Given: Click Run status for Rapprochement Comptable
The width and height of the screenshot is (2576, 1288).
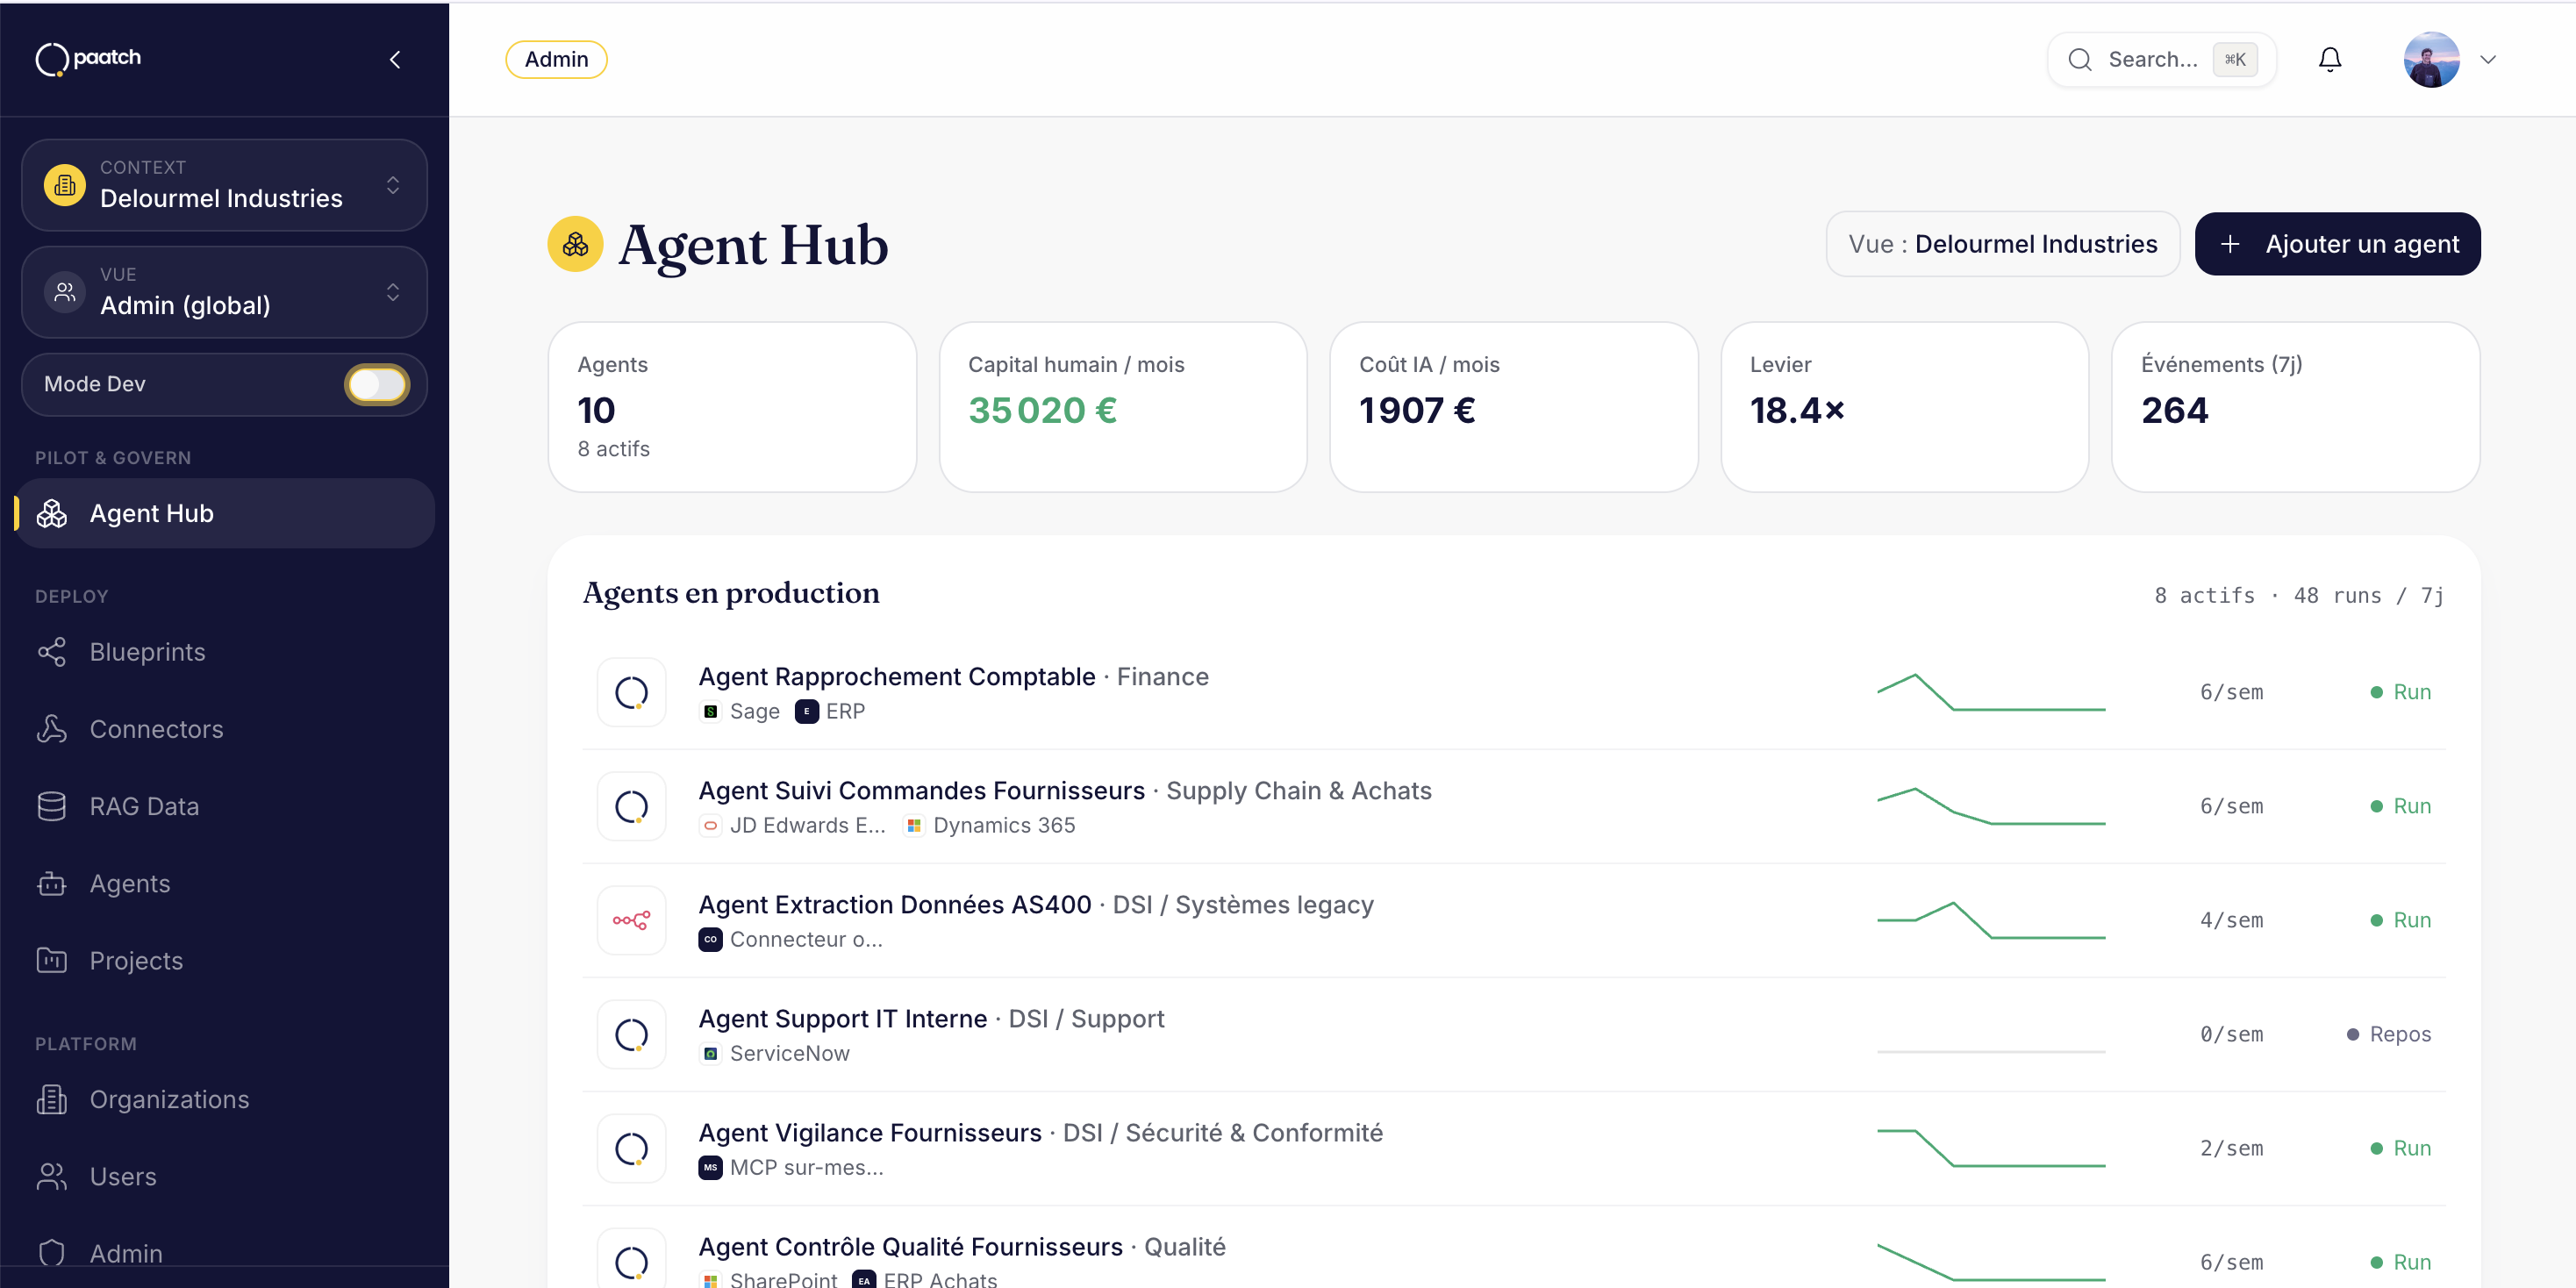Looking at the screenshot, I should (x=2400, y=692).
